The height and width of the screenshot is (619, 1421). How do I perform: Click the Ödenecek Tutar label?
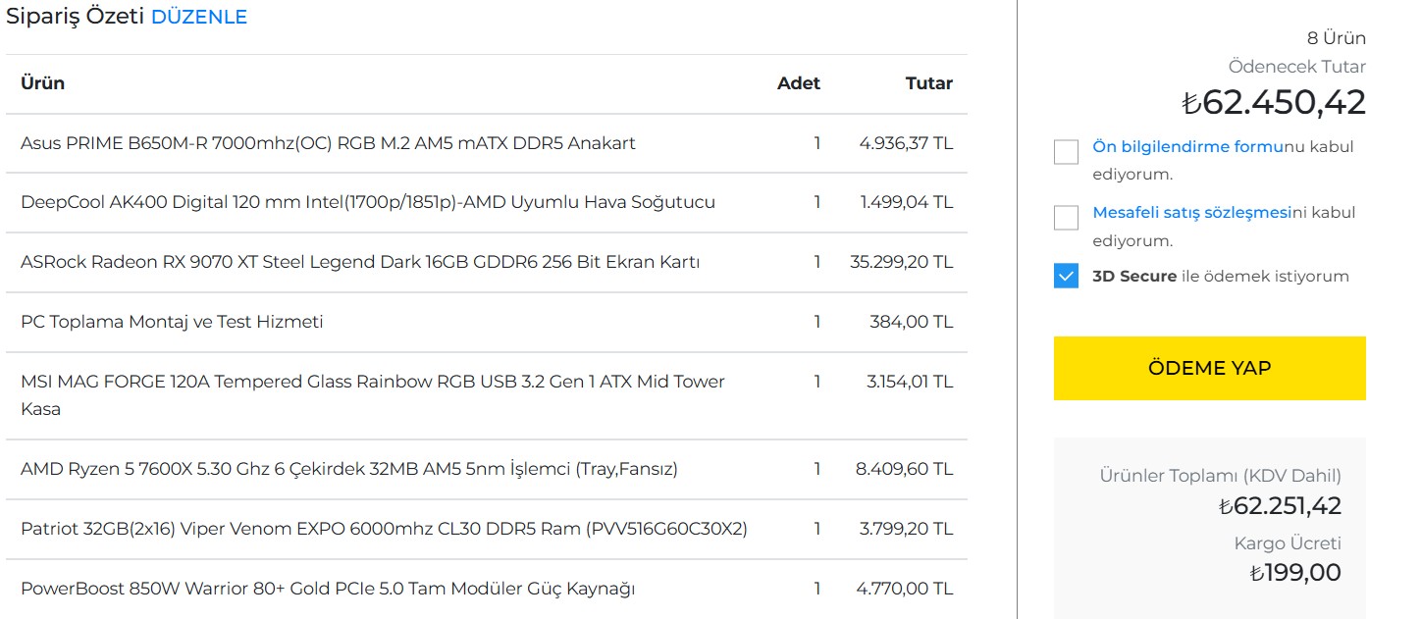pyautogui.click(x=1297, y=67)
